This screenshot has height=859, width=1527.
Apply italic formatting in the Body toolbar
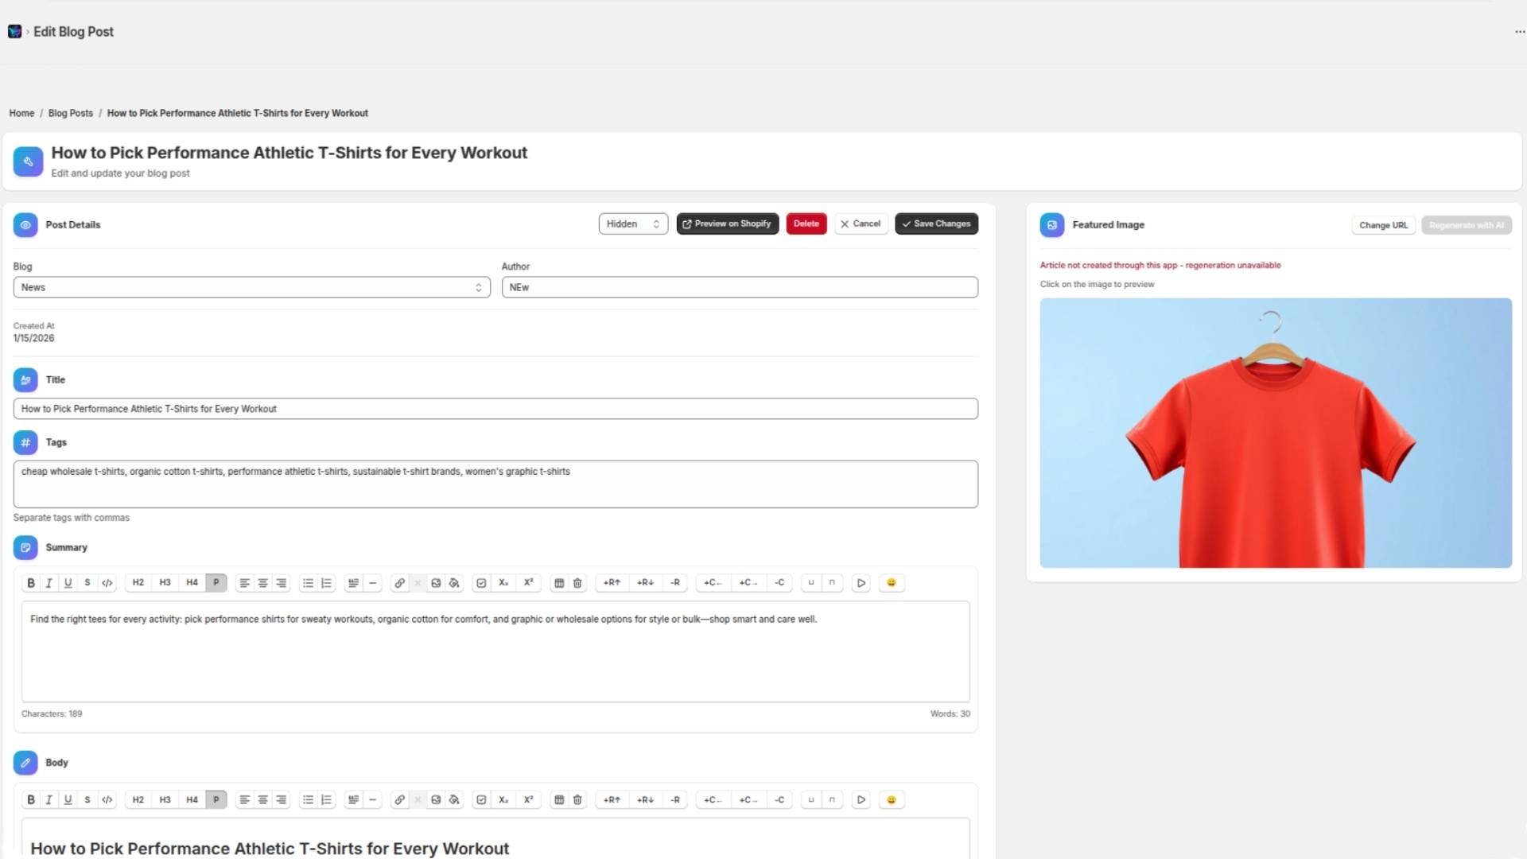click(x=49, y=799)
